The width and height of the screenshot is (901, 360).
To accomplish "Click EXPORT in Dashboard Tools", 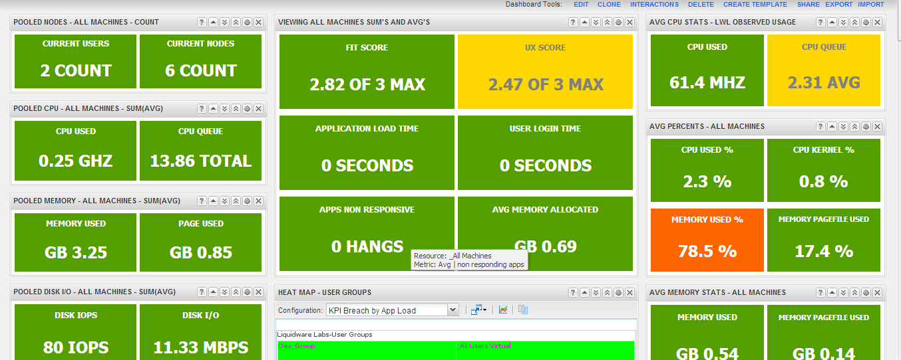I will (838, 4).
